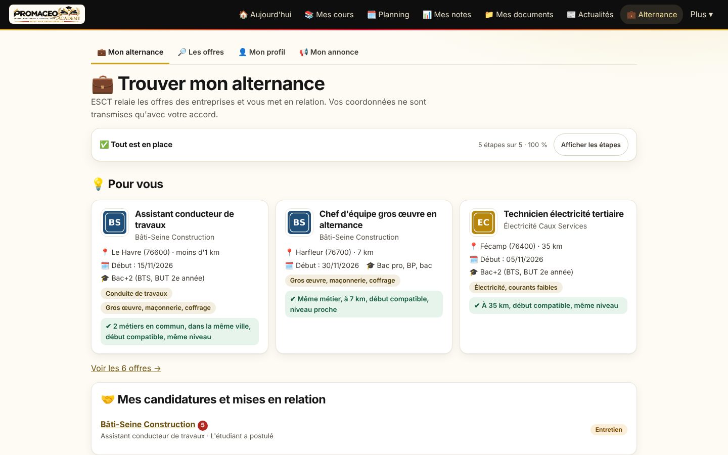Image resolution: width=728 pixels, height=455 pixels.
Task: Click the briefcase icon beside Trouver mon alternance
Action: [103, 84]
